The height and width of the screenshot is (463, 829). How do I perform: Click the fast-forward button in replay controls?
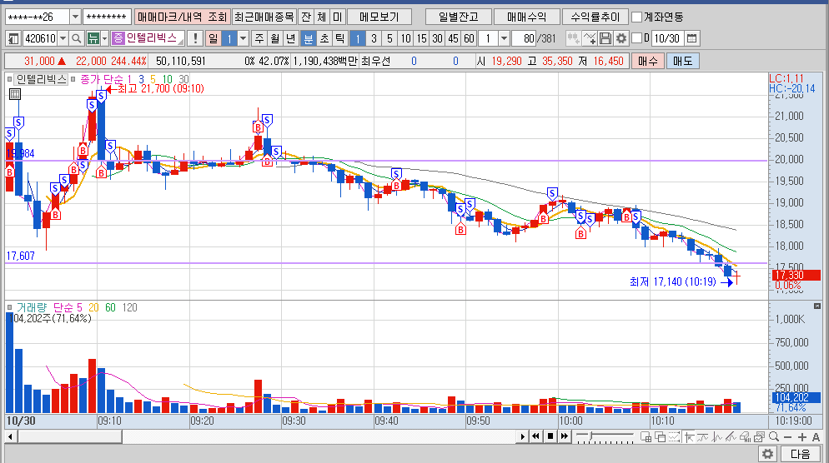click(x=564, y=436)
